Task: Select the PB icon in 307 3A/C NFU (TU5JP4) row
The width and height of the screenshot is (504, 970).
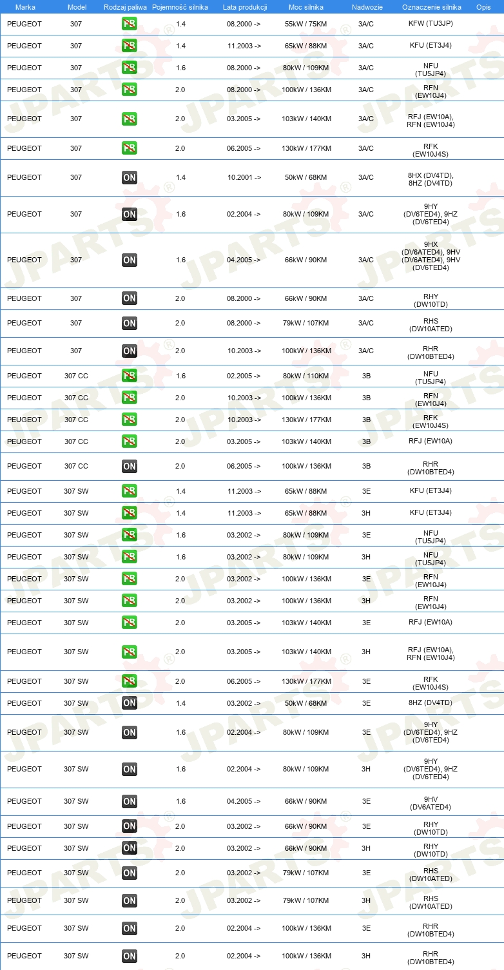Action: [x=130, y=68]
